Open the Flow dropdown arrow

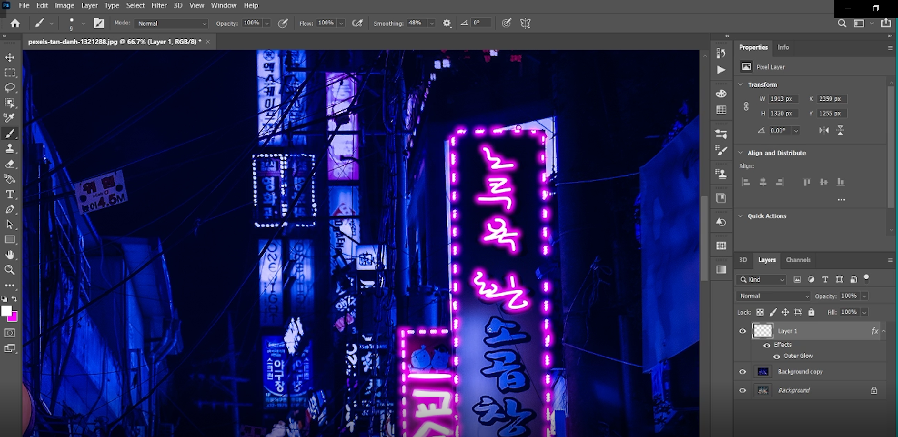341,24
